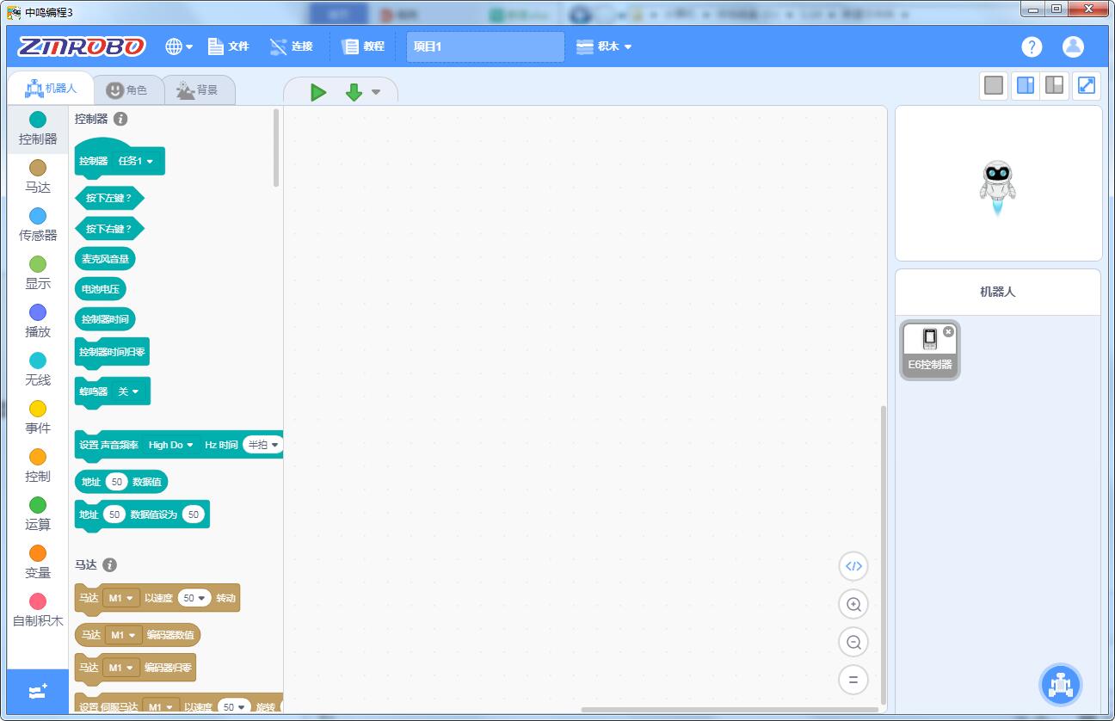Expand the 积木 mode dropdown
Viewport: 1115px width, 721px height.
point(605,46)
